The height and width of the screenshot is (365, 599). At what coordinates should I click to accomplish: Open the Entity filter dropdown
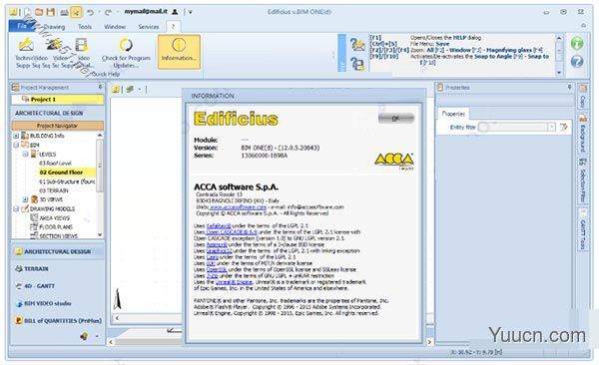tap(551, 127)
